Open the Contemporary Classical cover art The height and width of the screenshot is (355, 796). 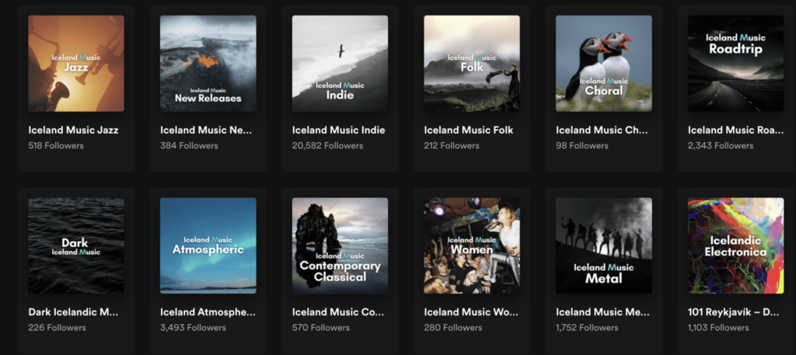pos(340,245)
